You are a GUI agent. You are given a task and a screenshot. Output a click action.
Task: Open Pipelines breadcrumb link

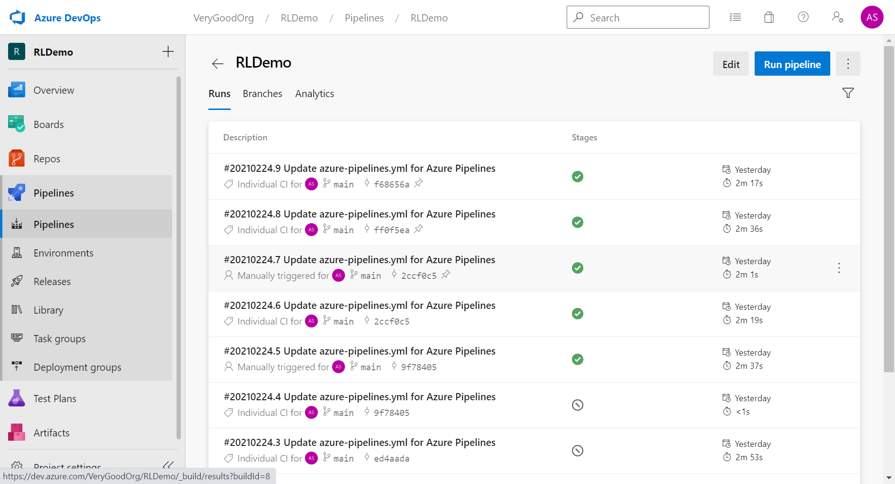coord(364,18)
